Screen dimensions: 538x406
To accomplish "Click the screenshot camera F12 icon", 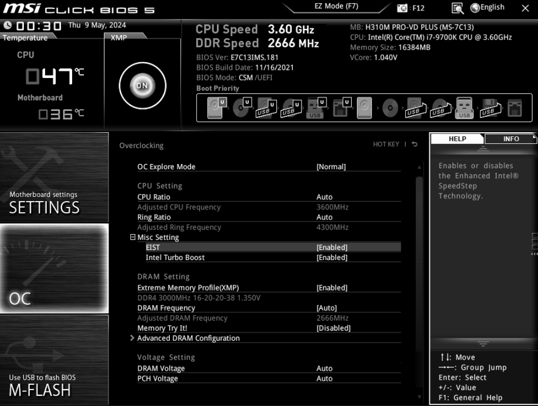I will point(402,8).
